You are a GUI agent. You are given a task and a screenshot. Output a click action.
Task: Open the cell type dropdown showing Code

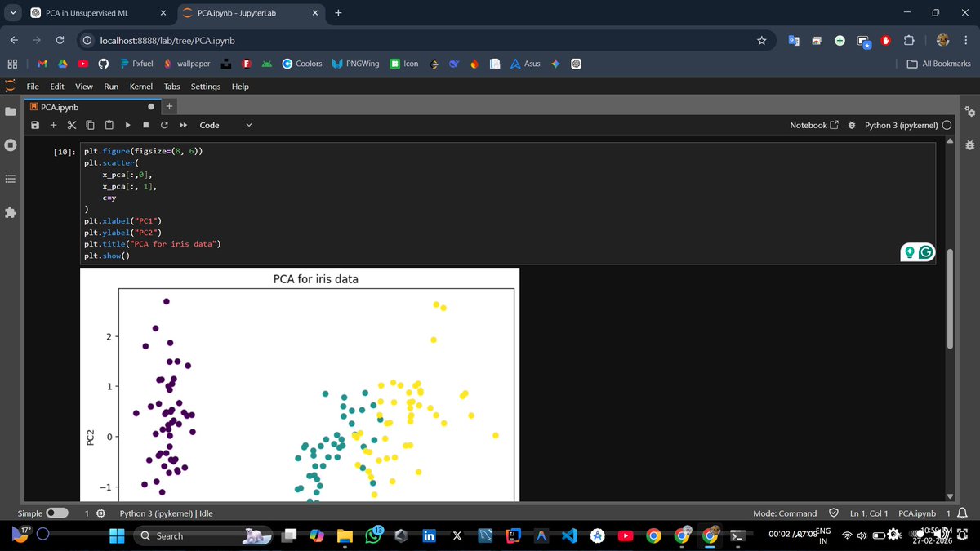coord(225,125)
